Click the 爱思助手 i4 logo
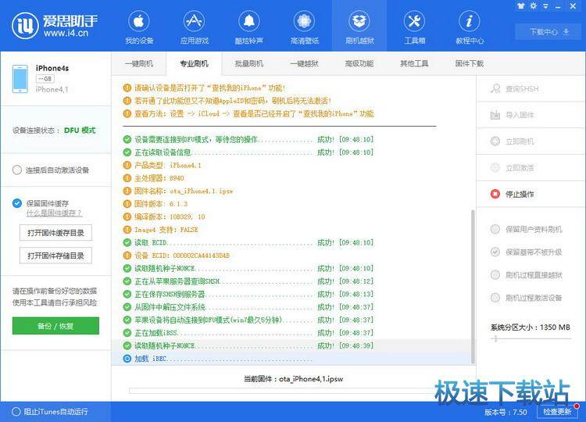Screen dimensions: 586x422 (x=55, y=26)
